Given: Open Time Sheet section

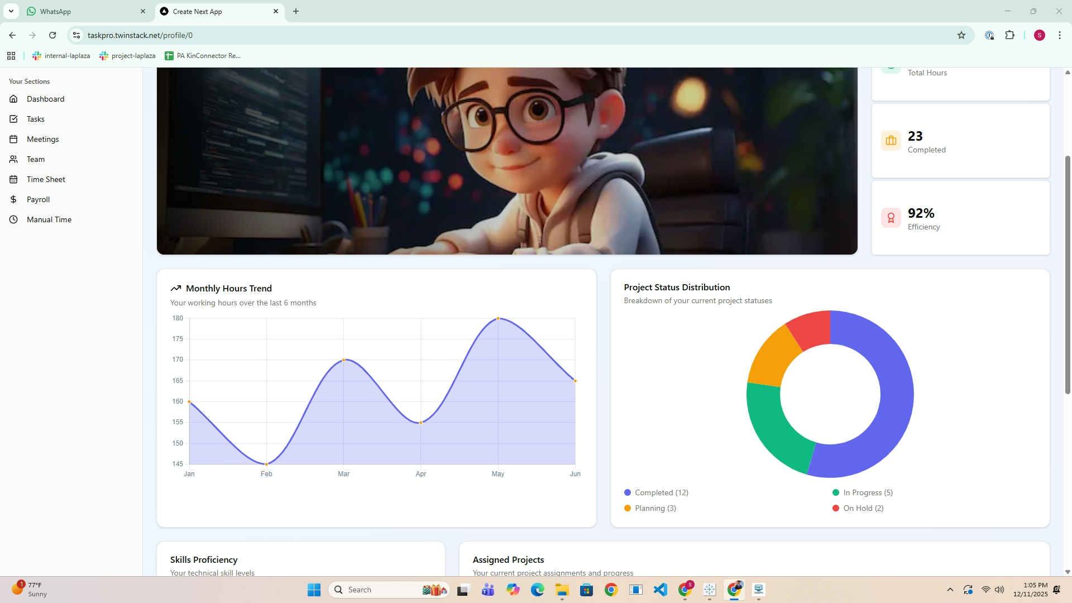Looking at the screenshot, I should (46, 179).
